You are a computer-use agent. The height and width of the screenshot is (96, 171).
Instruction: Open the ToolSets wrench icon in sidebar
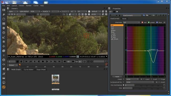point(4,74)
